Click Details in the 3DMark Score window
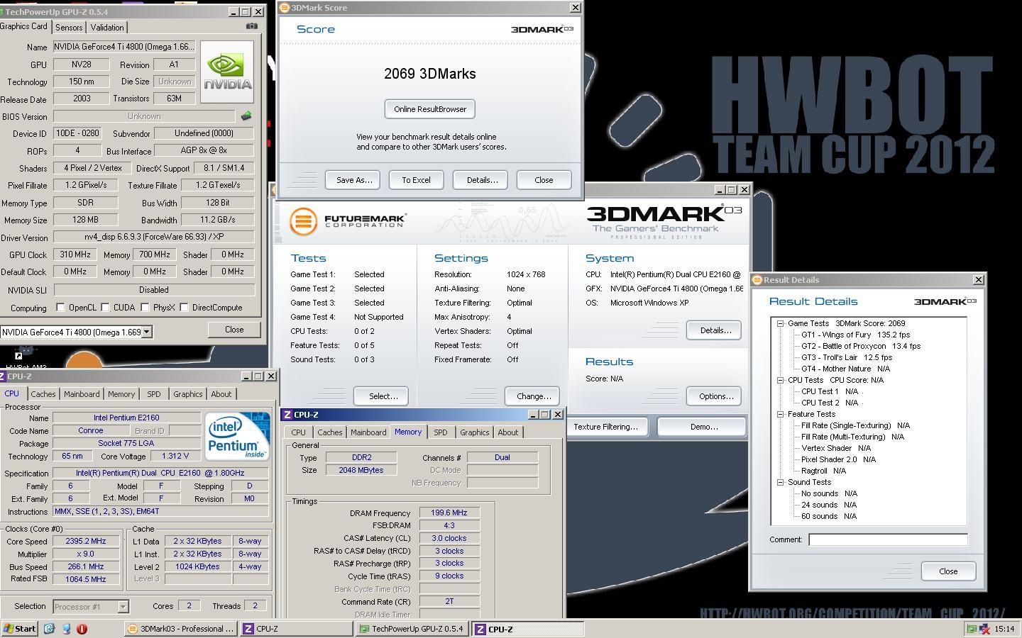 coord(482,180)
